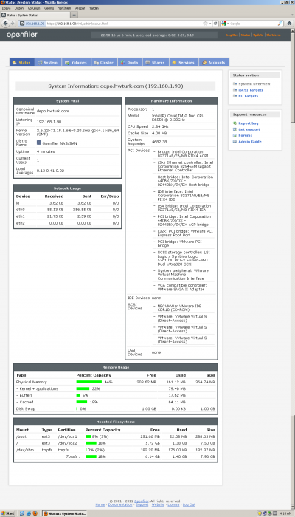
Task: Open Forums link
Action: tap(246, 135)
